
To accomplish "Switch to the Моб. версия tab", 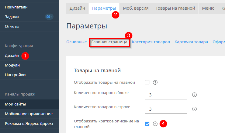I will coord(135,8).
